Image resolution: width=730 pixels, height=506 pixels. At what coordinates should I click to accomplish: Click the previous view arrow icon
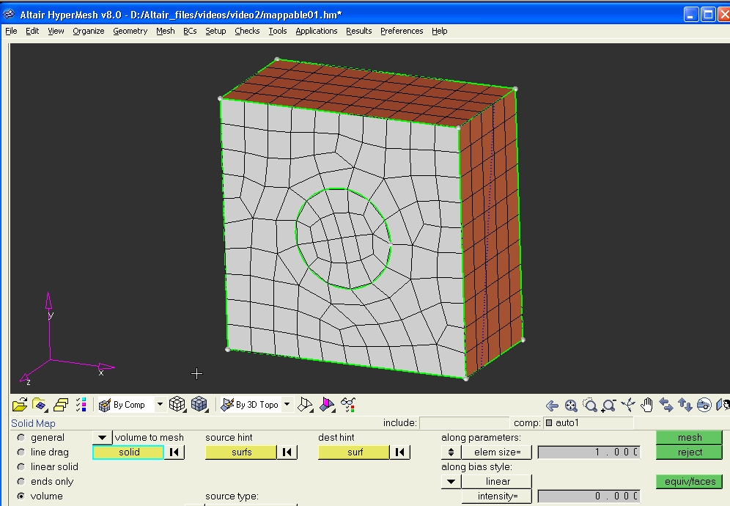tap(552, 406)
